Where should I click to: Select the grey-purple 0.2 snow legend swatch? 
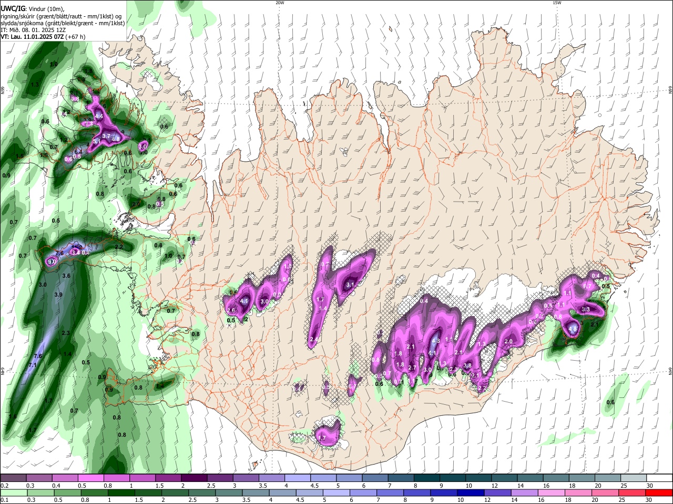[13, 478]
